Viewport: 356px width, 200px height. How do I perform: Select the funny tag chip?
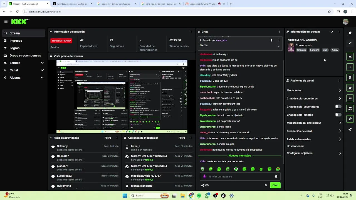335,50
